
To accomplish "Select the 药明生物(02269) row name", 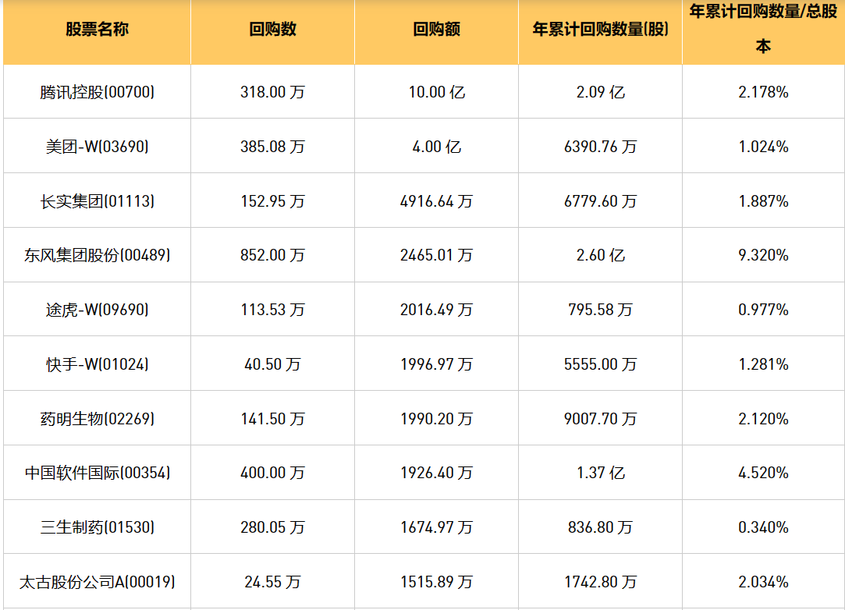I will point(98,419).
